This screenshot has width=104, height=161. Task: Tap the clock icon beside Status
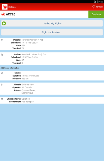click(2, 73)
